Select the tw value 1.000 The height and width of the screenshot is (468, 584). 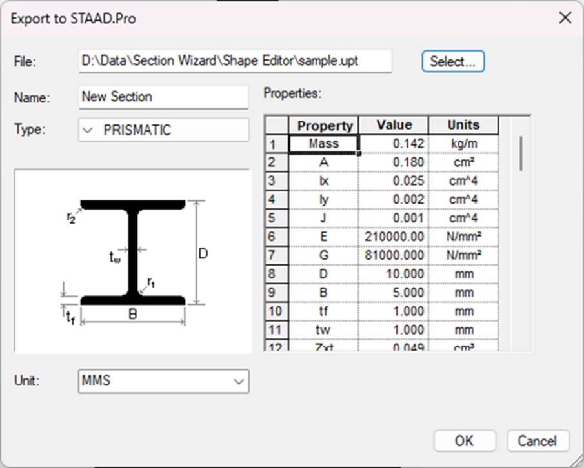click(x=394, y=329)
